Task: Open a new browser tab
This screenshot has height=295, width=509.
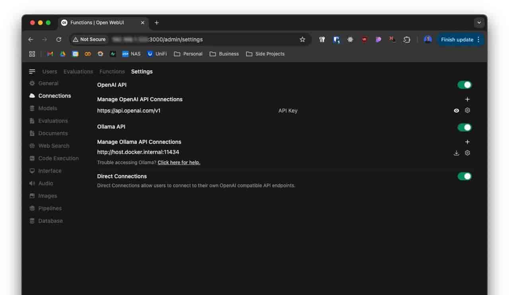Action: click(x=157, y=23)
